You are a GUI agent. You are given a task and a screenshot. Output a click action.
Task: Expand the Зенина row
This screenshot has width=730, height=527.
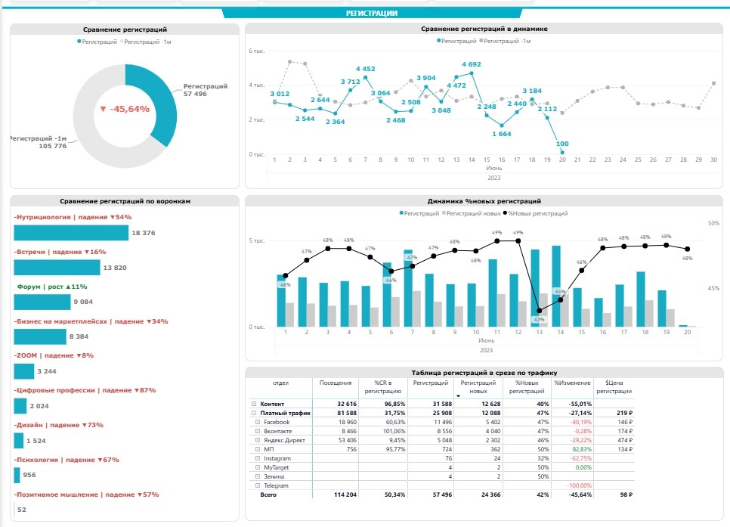tap(258, 476)
